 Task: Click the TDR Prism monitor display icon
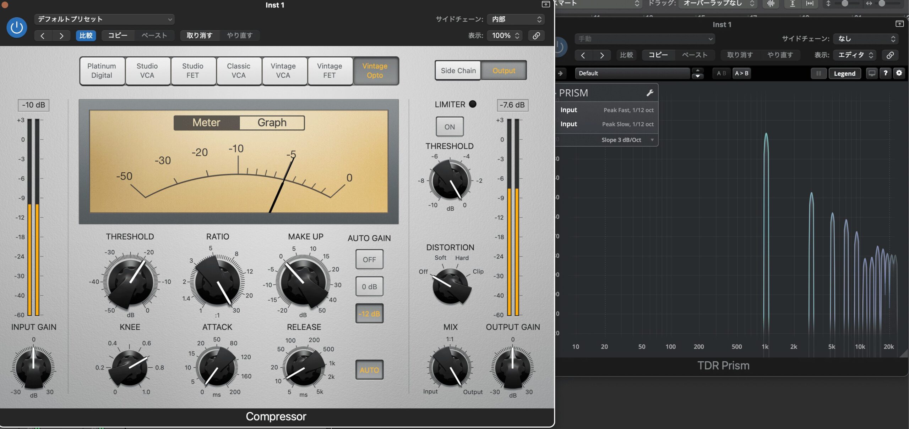(872, 73)
